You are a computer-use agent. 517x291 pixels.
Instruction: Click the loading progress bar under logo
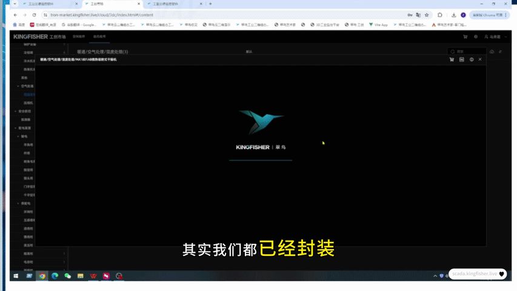(x=261, y=160)
